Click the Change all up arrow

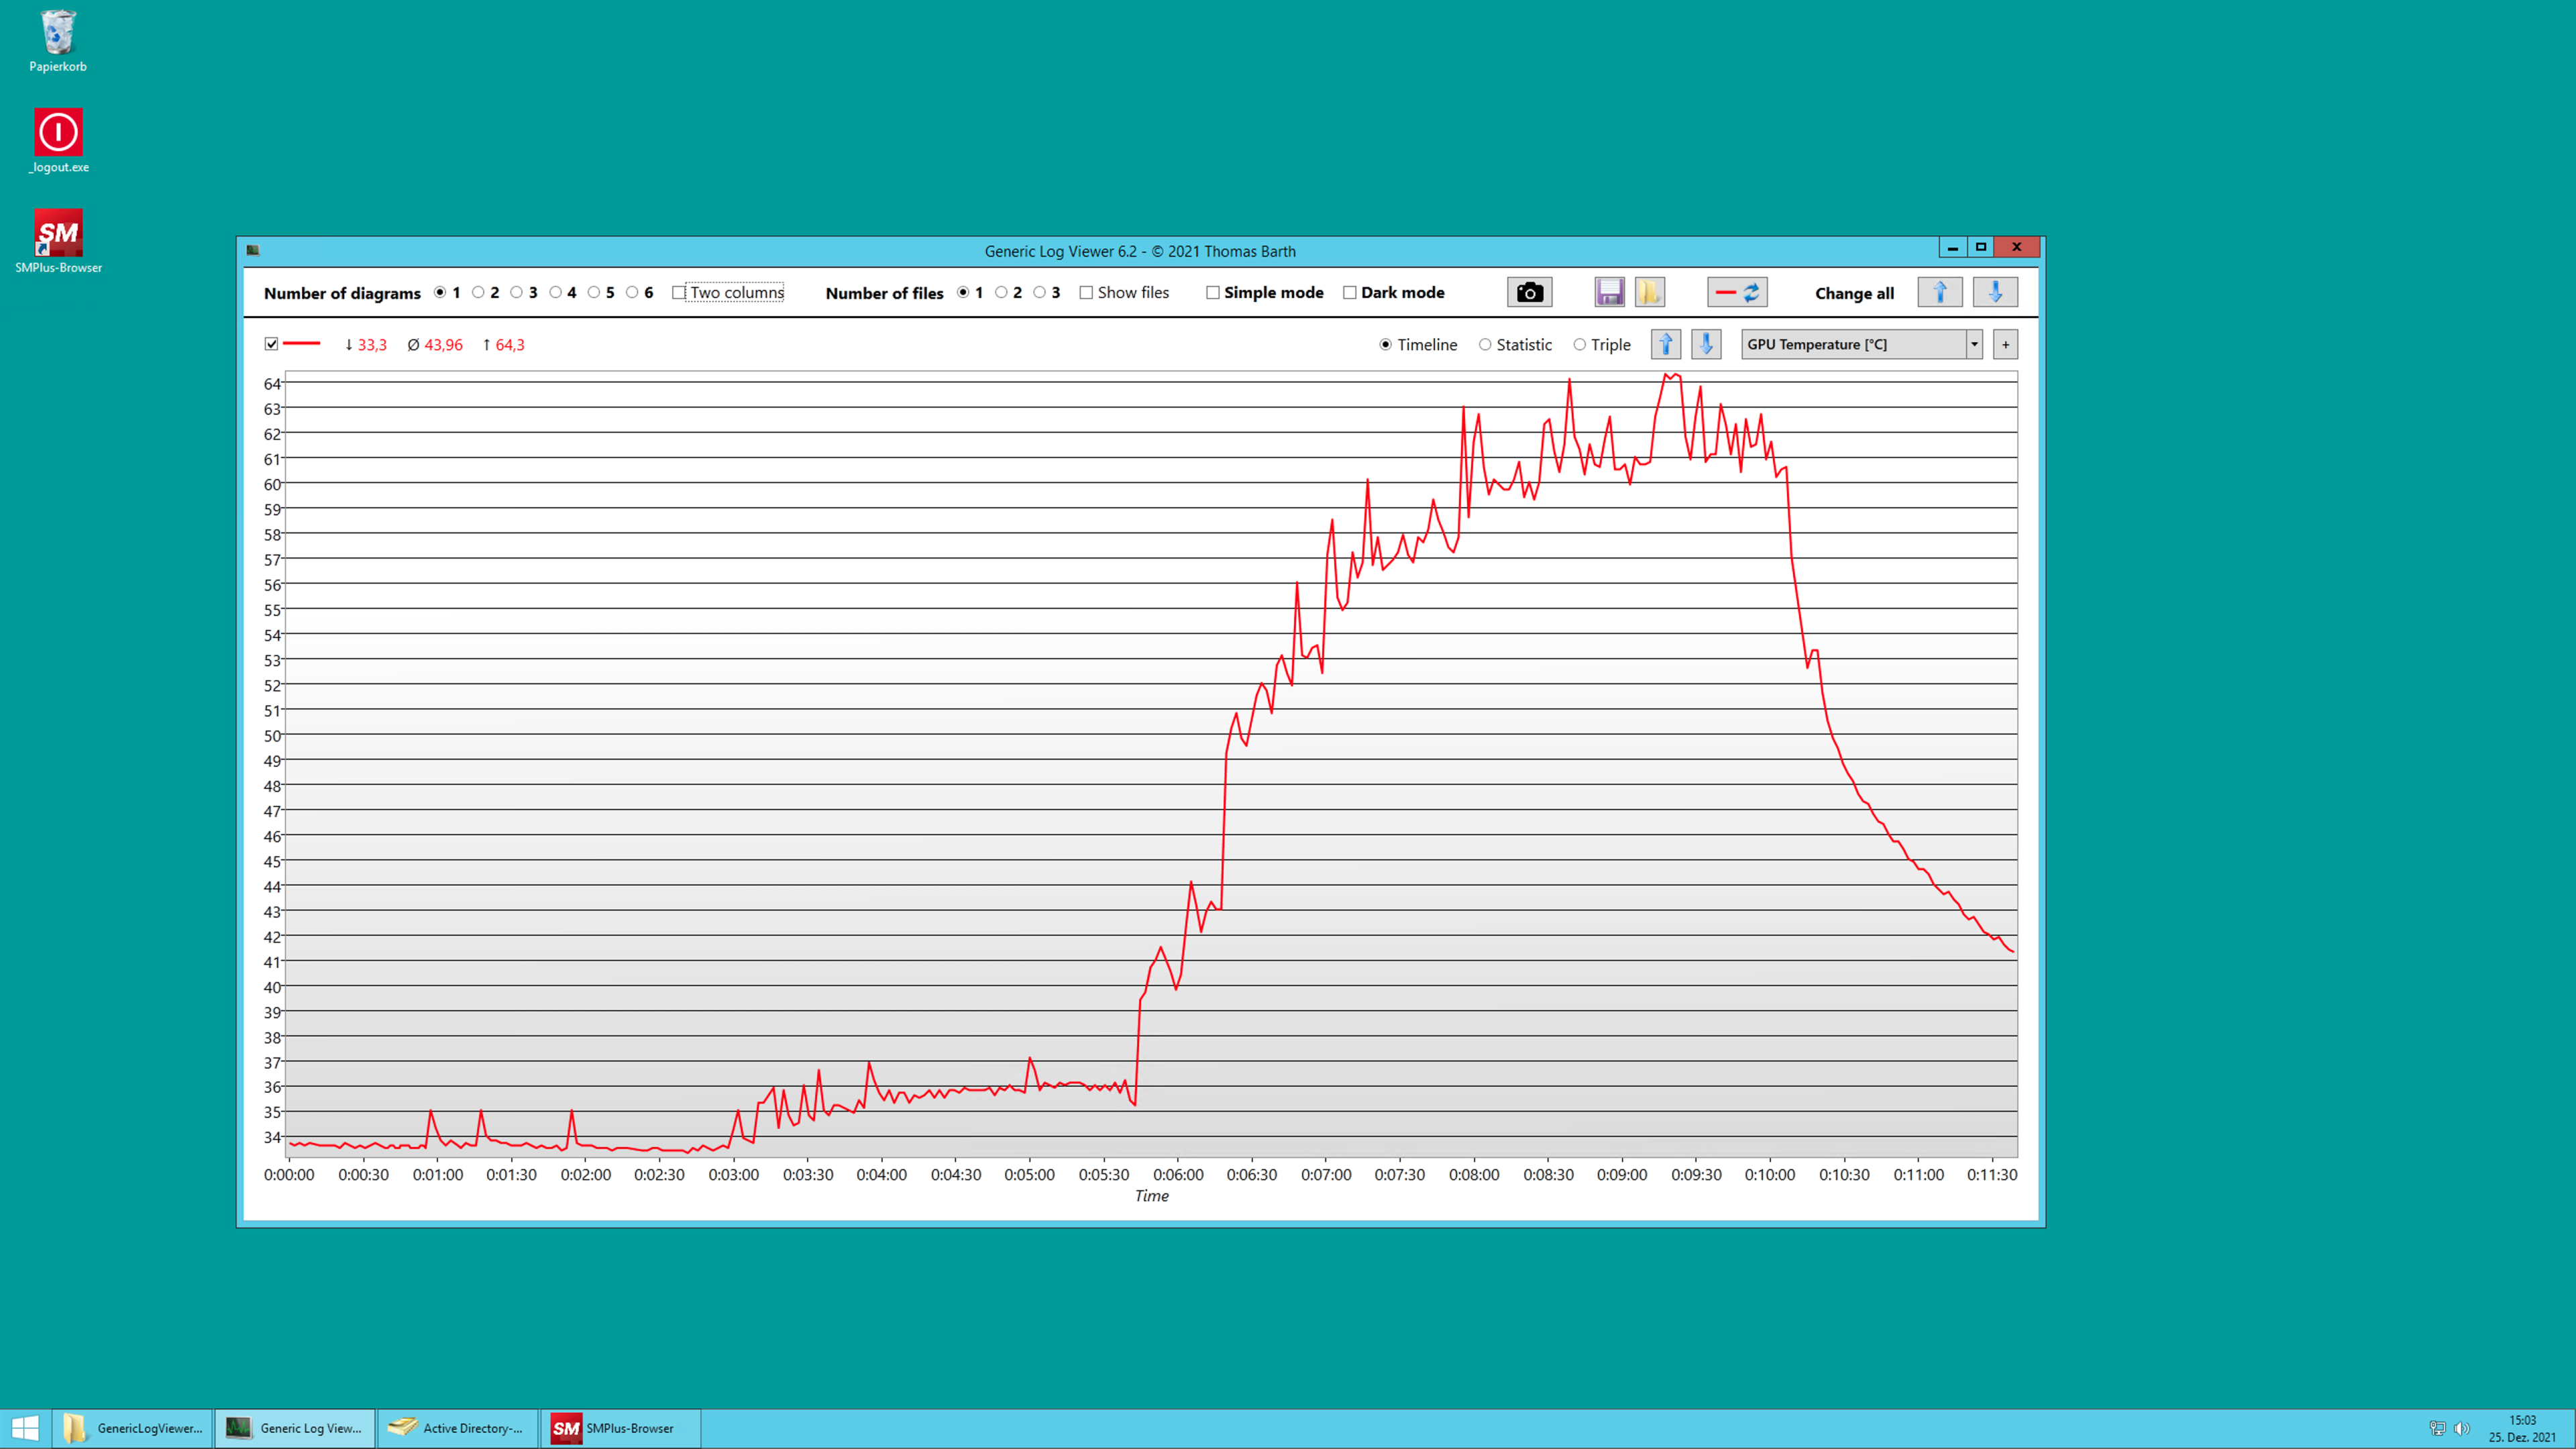(1939, 292)
